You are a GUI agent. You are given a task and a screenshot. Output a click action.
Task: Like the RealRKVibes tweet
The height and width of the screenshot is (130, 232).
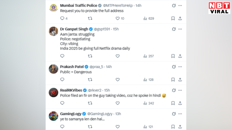[x=118, y=103]
